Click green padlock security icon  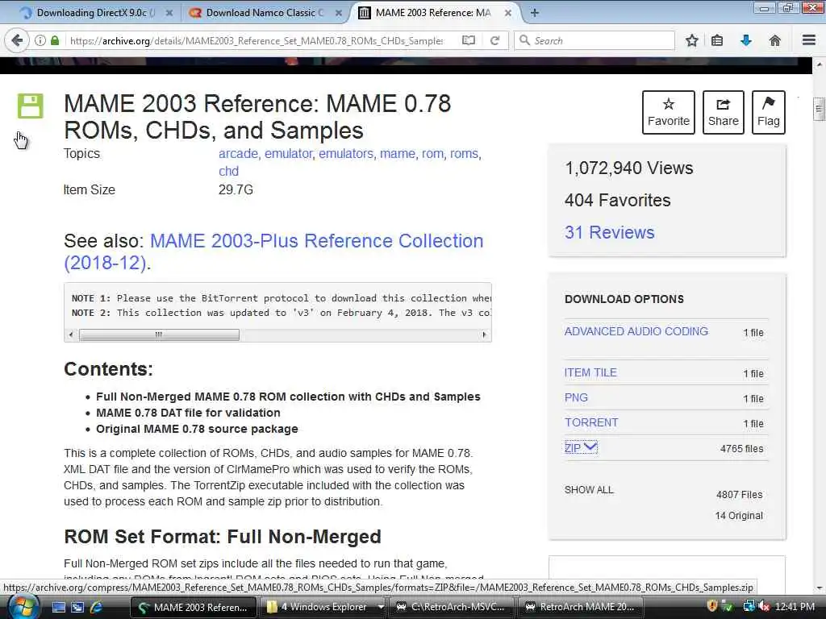click(55, 40)
